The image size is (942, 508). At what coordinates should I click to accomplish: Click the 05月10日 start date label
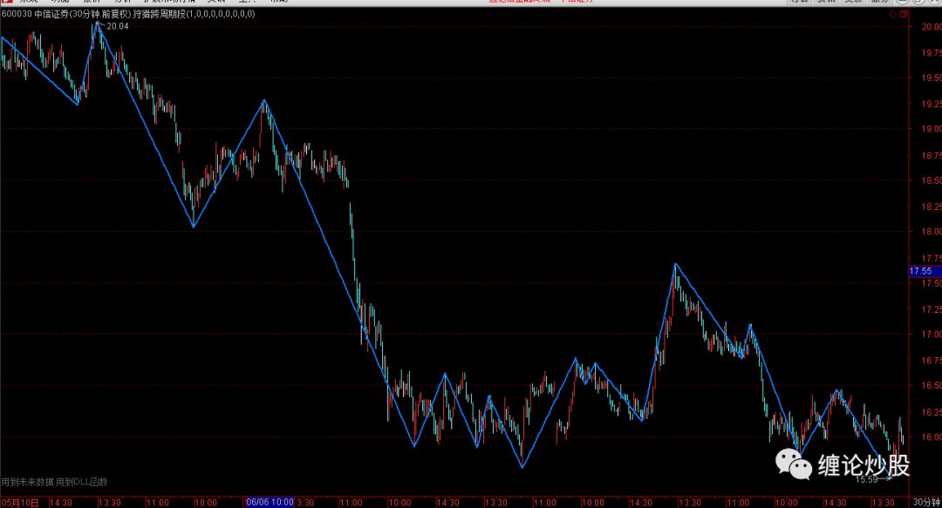pos(19,502)
